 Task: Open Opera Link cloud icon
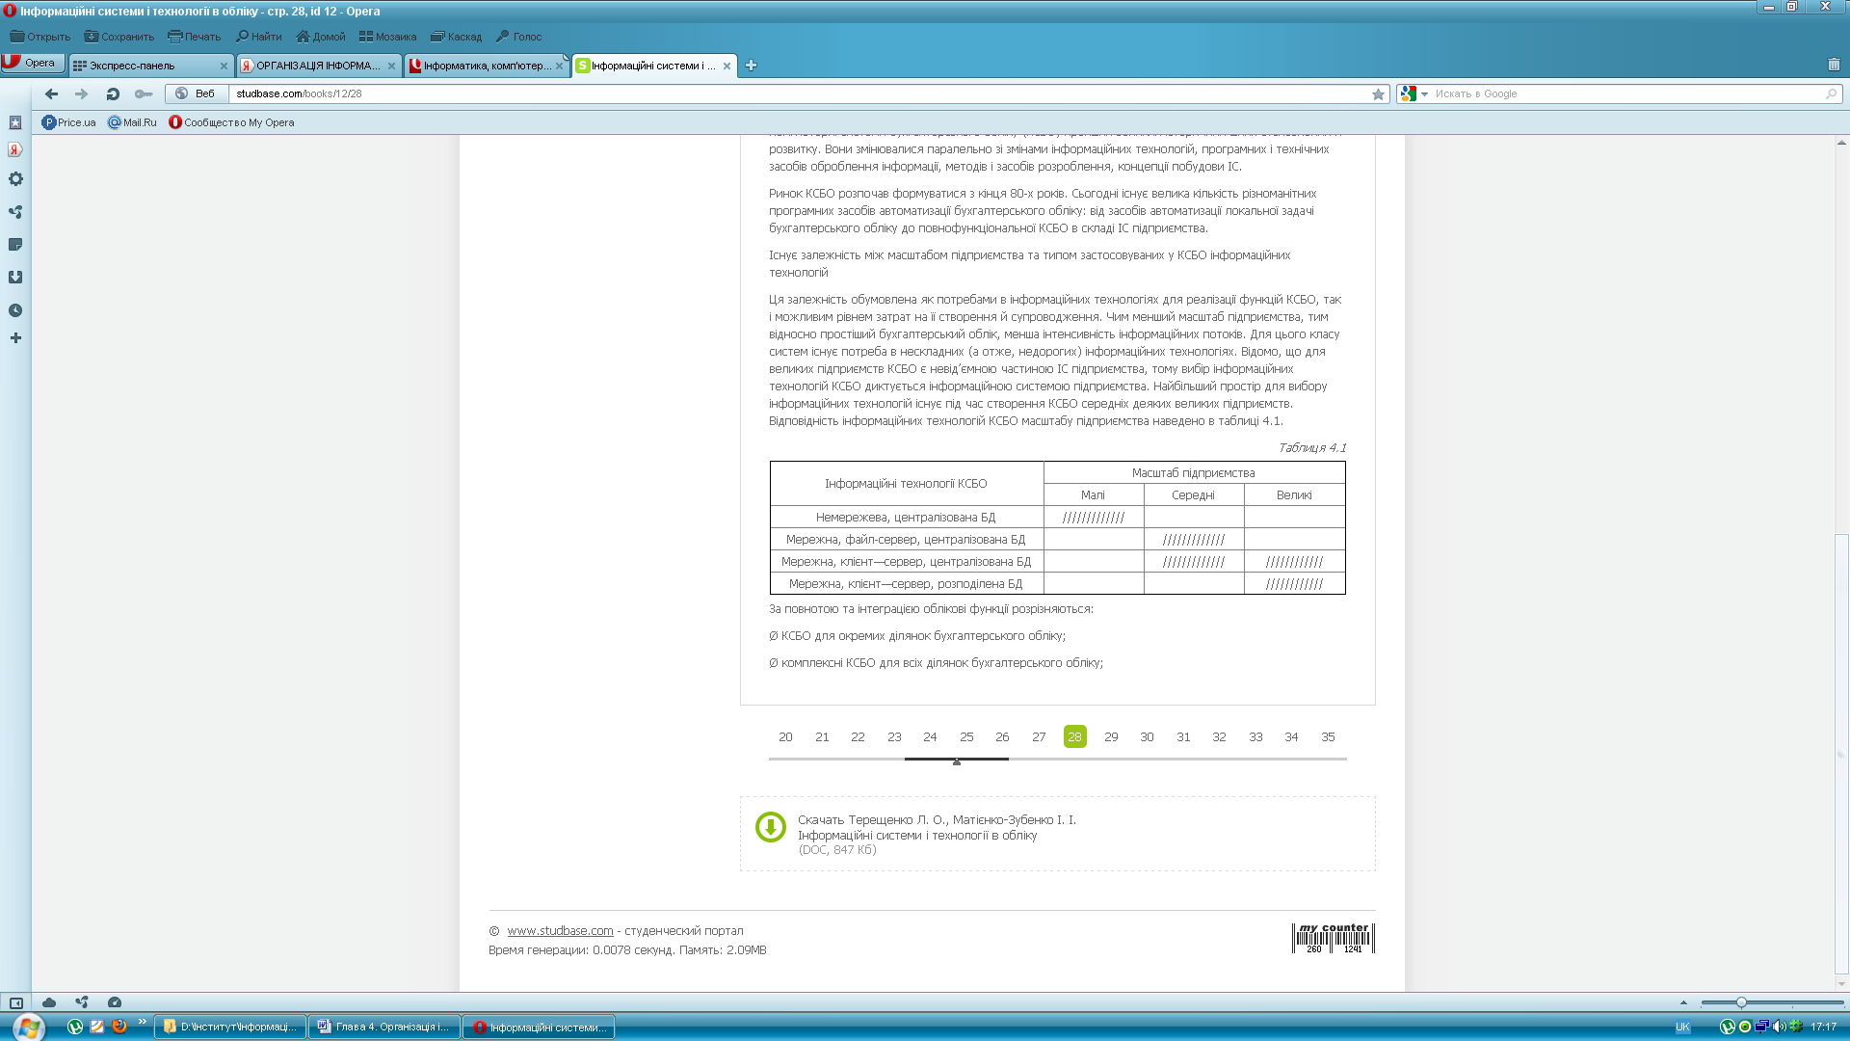pos(49,1002)
